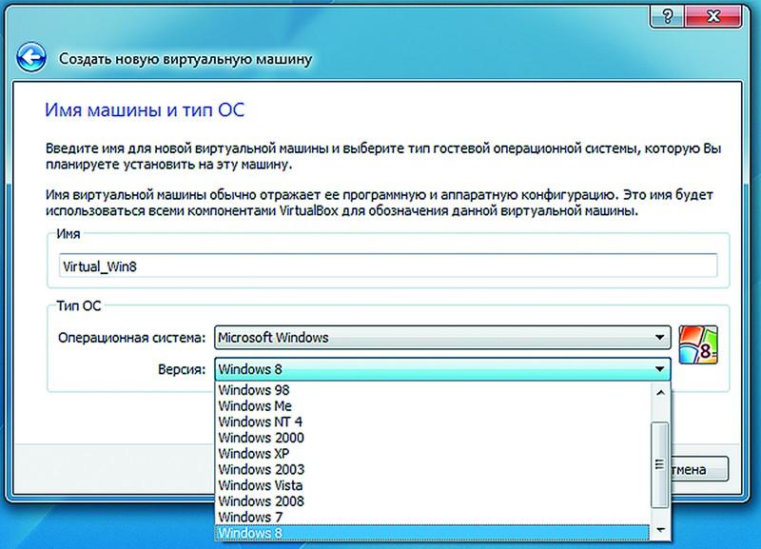761x549 pixels.
Task: Go back with the blue arrow button
Action: click(x=31, y=57)
